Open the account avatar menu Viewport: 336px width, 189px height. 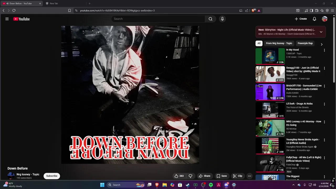[325, 19]
